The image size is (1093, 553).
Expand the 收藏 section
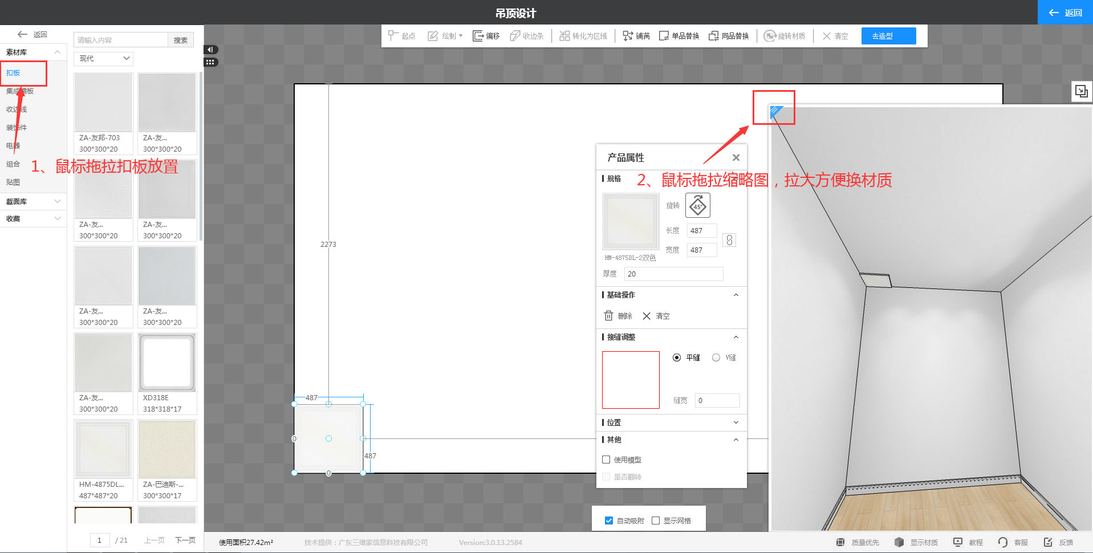point(33,218)
